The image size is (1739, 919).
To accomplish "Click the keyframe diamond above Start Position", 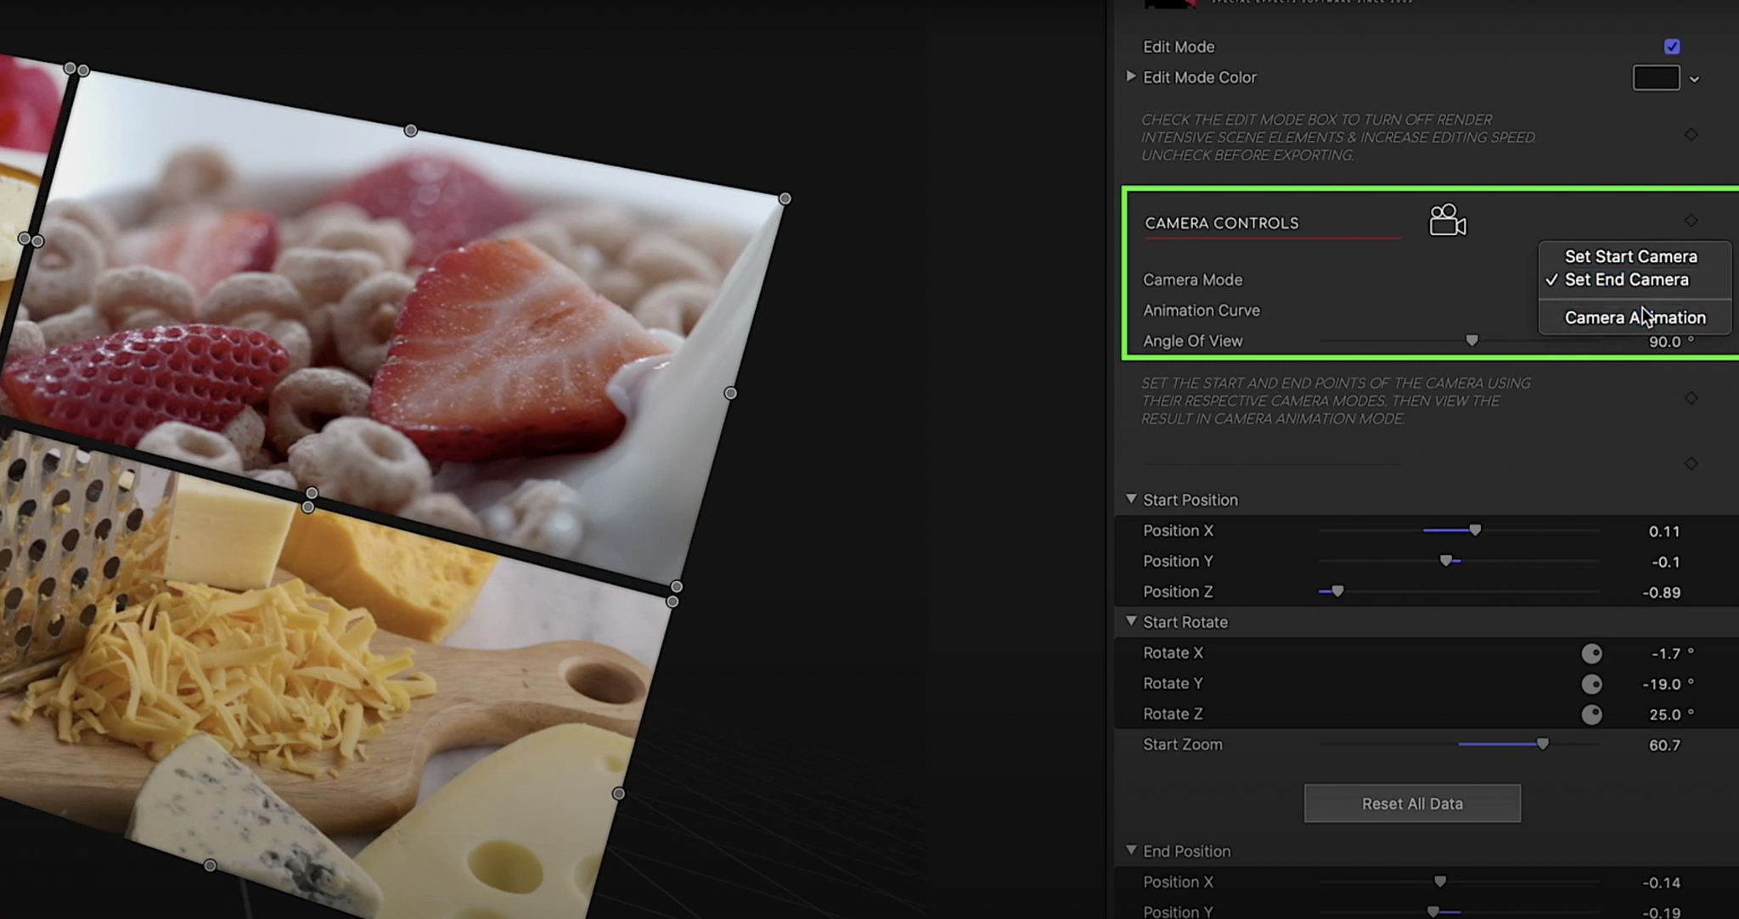I will [1691, 463].
